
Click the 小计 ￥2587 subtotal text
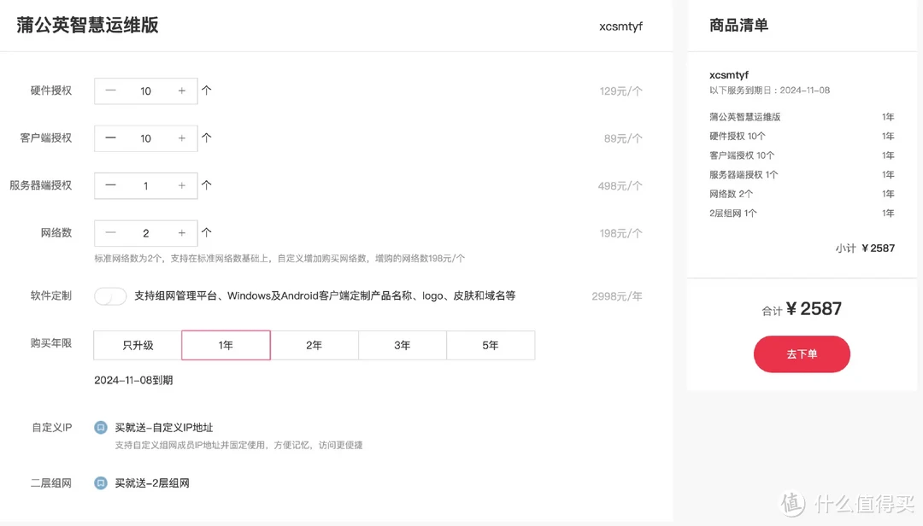(x=865, y=248)
